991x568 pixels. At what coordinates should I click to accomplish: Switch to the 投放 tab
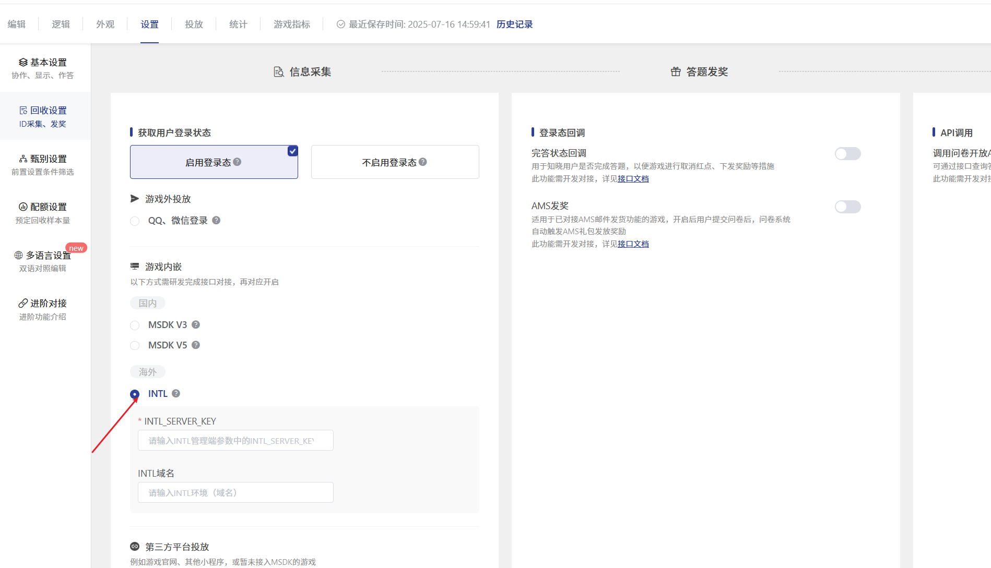[x=194, y=25]
